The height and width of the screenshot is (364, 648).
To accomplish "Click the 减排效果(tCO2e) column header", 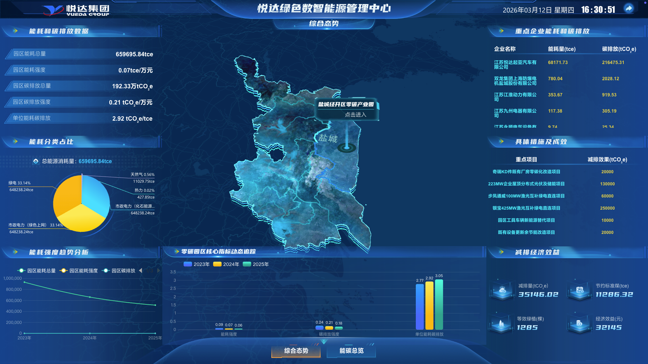I will (607, 160).
